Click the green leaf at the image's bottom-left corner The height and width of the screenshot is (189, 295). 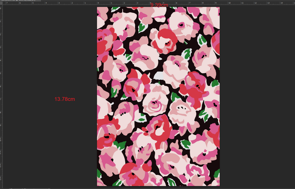99,173
